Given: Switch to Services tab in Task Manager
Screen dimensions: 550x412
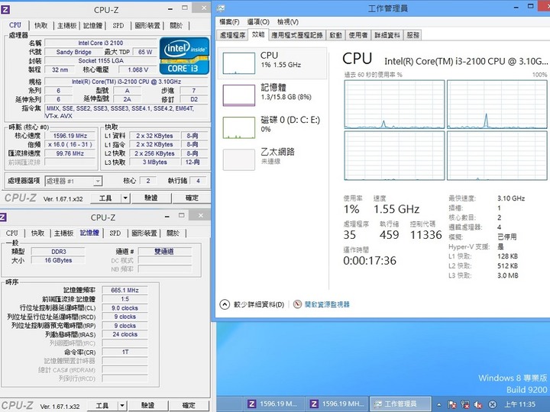Looking at the screenshot, I should point(412,35).
